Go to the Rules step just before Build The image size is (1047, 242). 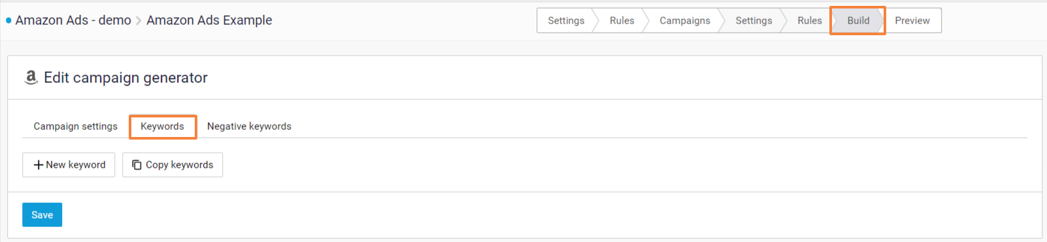(x=809, y=20)
